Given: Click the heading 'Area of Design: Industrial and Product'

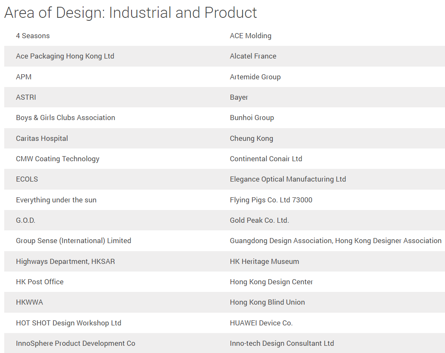Looking at the screenshot, I should click(x=131, y=13).
